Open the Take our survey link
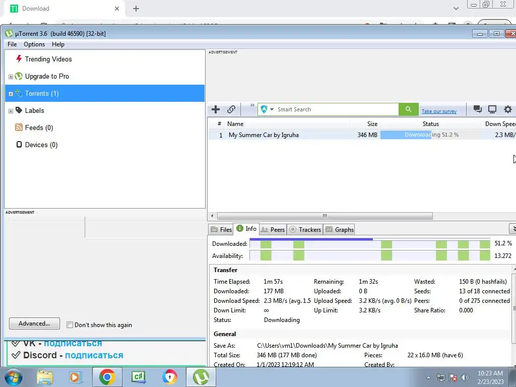 coord(439,111)
